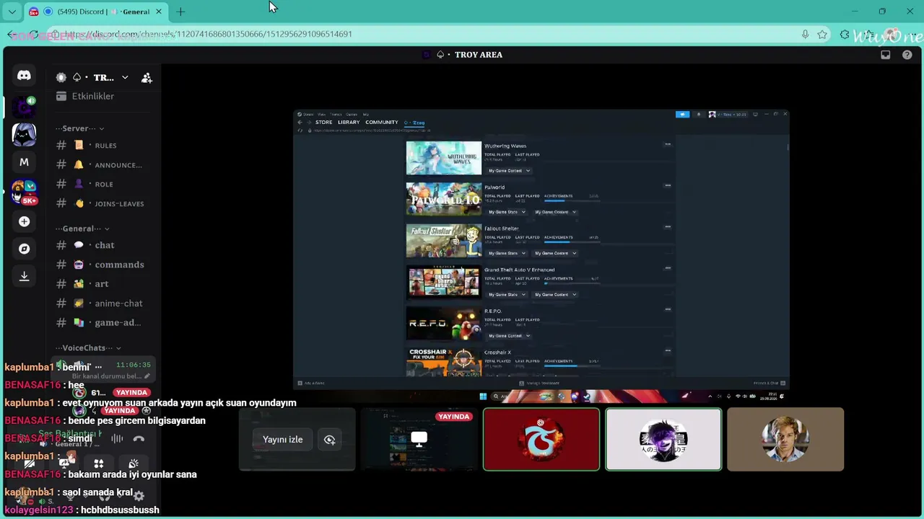Screen dimensions: 924x519
Task: Open the Discover servers compass icon
Action: pyautogui.click(x=24, y=249)
